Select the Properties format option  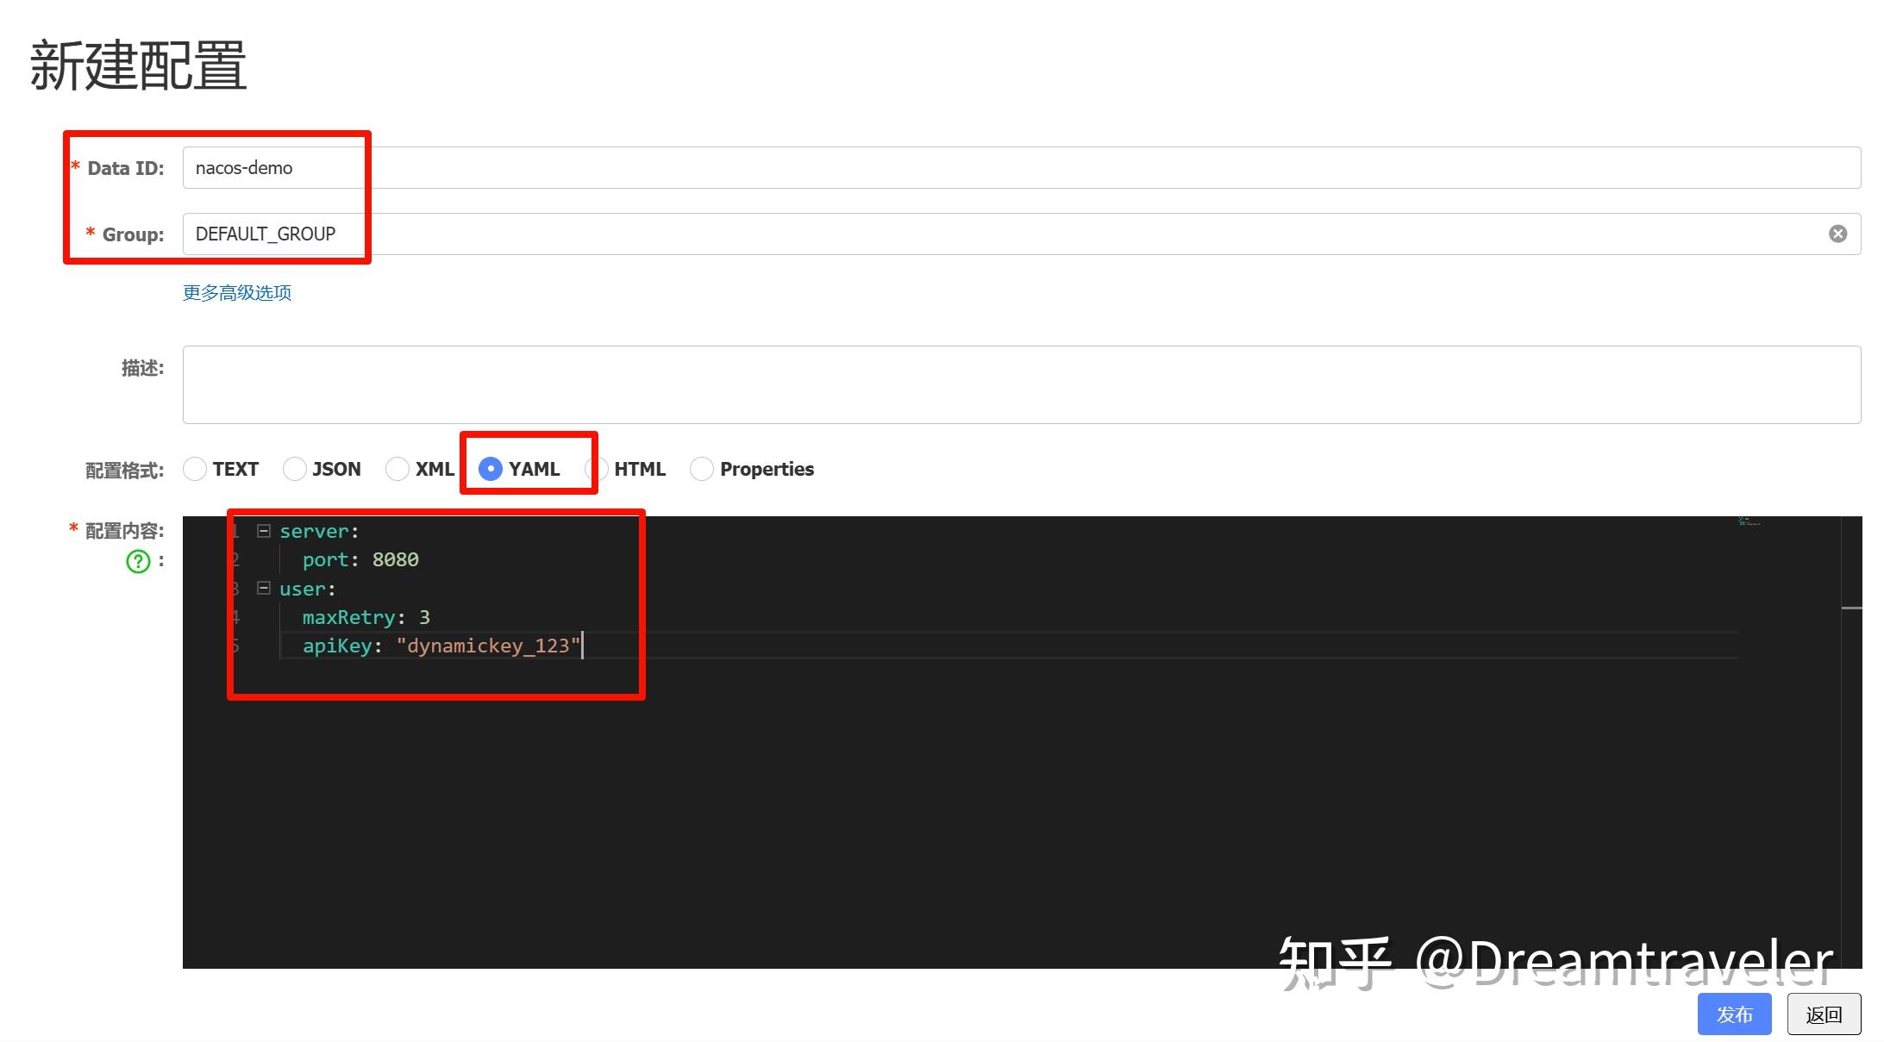click(701, 469)
